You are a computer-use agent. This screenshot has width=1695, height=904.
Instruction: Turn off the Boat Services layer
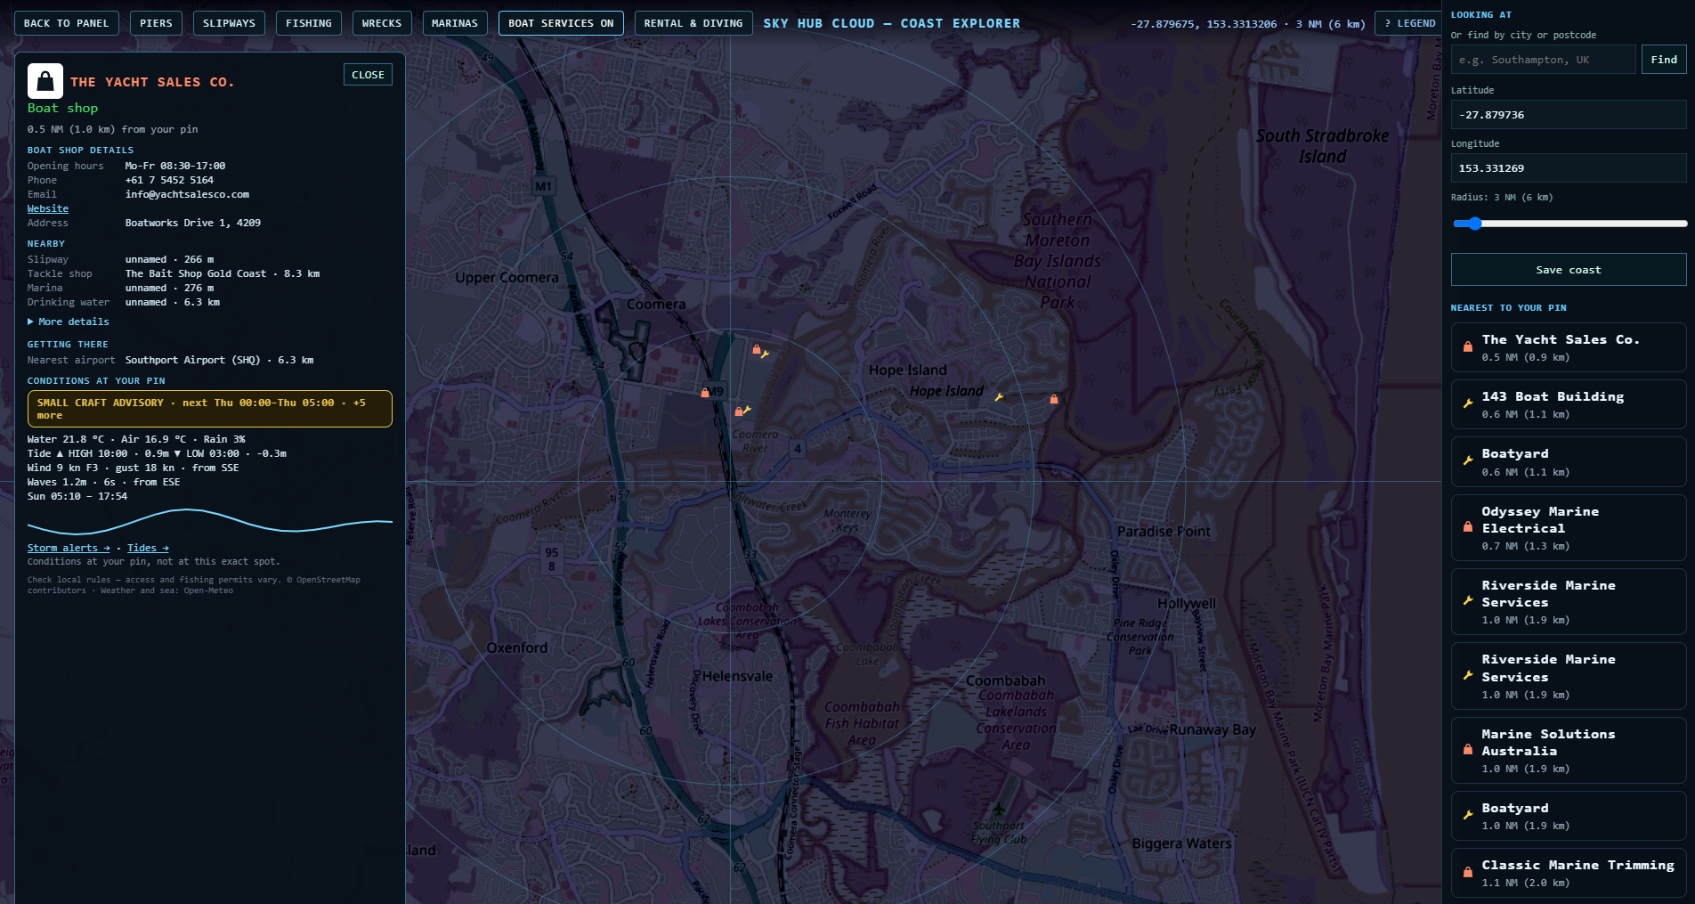[561, 23]
